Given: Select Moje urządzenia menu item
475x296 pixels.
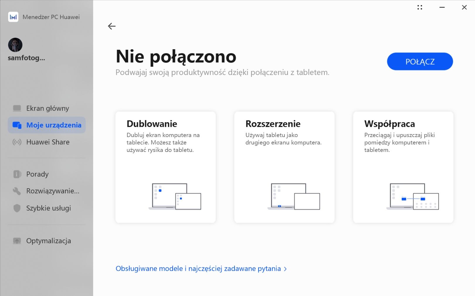Looking at the screenshot, I should click(x=47, y=125).
